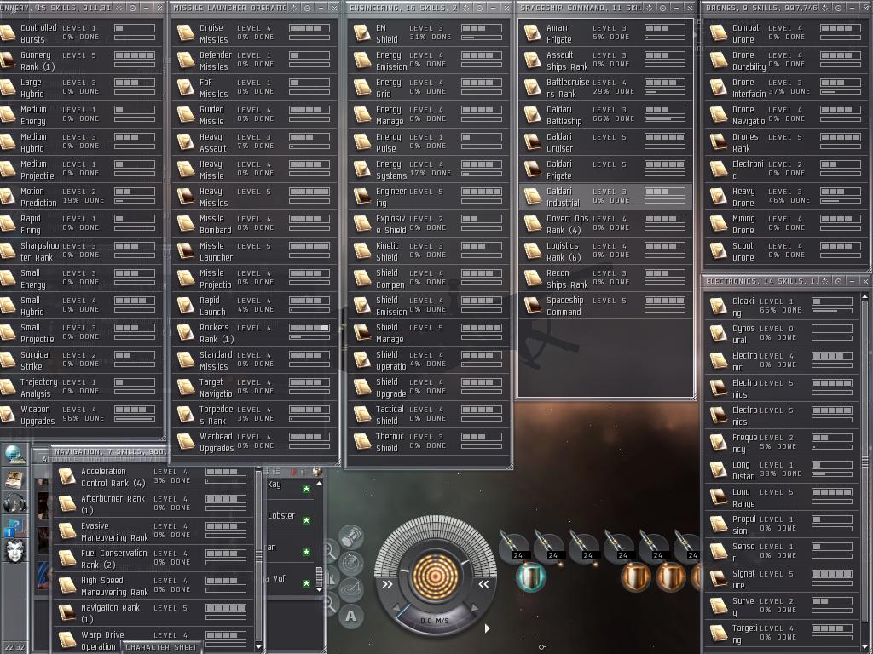Click the Electronics window vertical scrollbar
Image resolution: width=873 pixels, height=654 pixels.
(864, 461)
